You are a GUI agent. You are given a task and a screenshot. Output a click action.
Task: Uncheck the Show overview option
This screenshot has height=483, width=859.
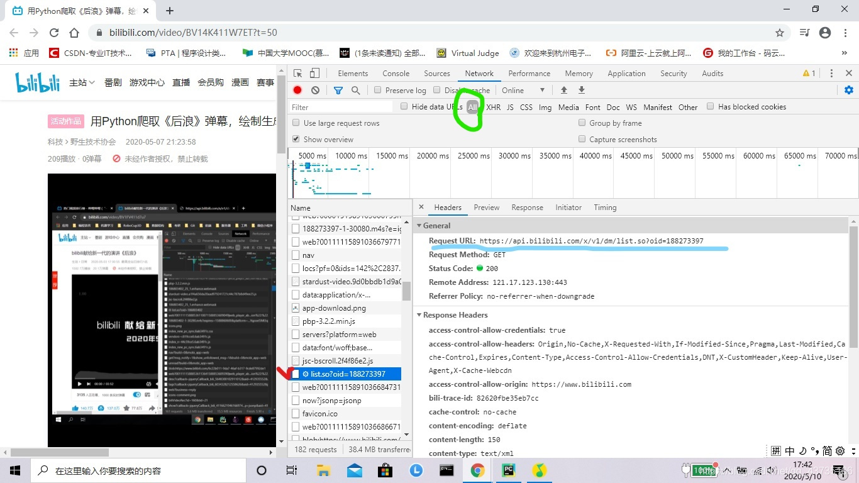point(296,139)
